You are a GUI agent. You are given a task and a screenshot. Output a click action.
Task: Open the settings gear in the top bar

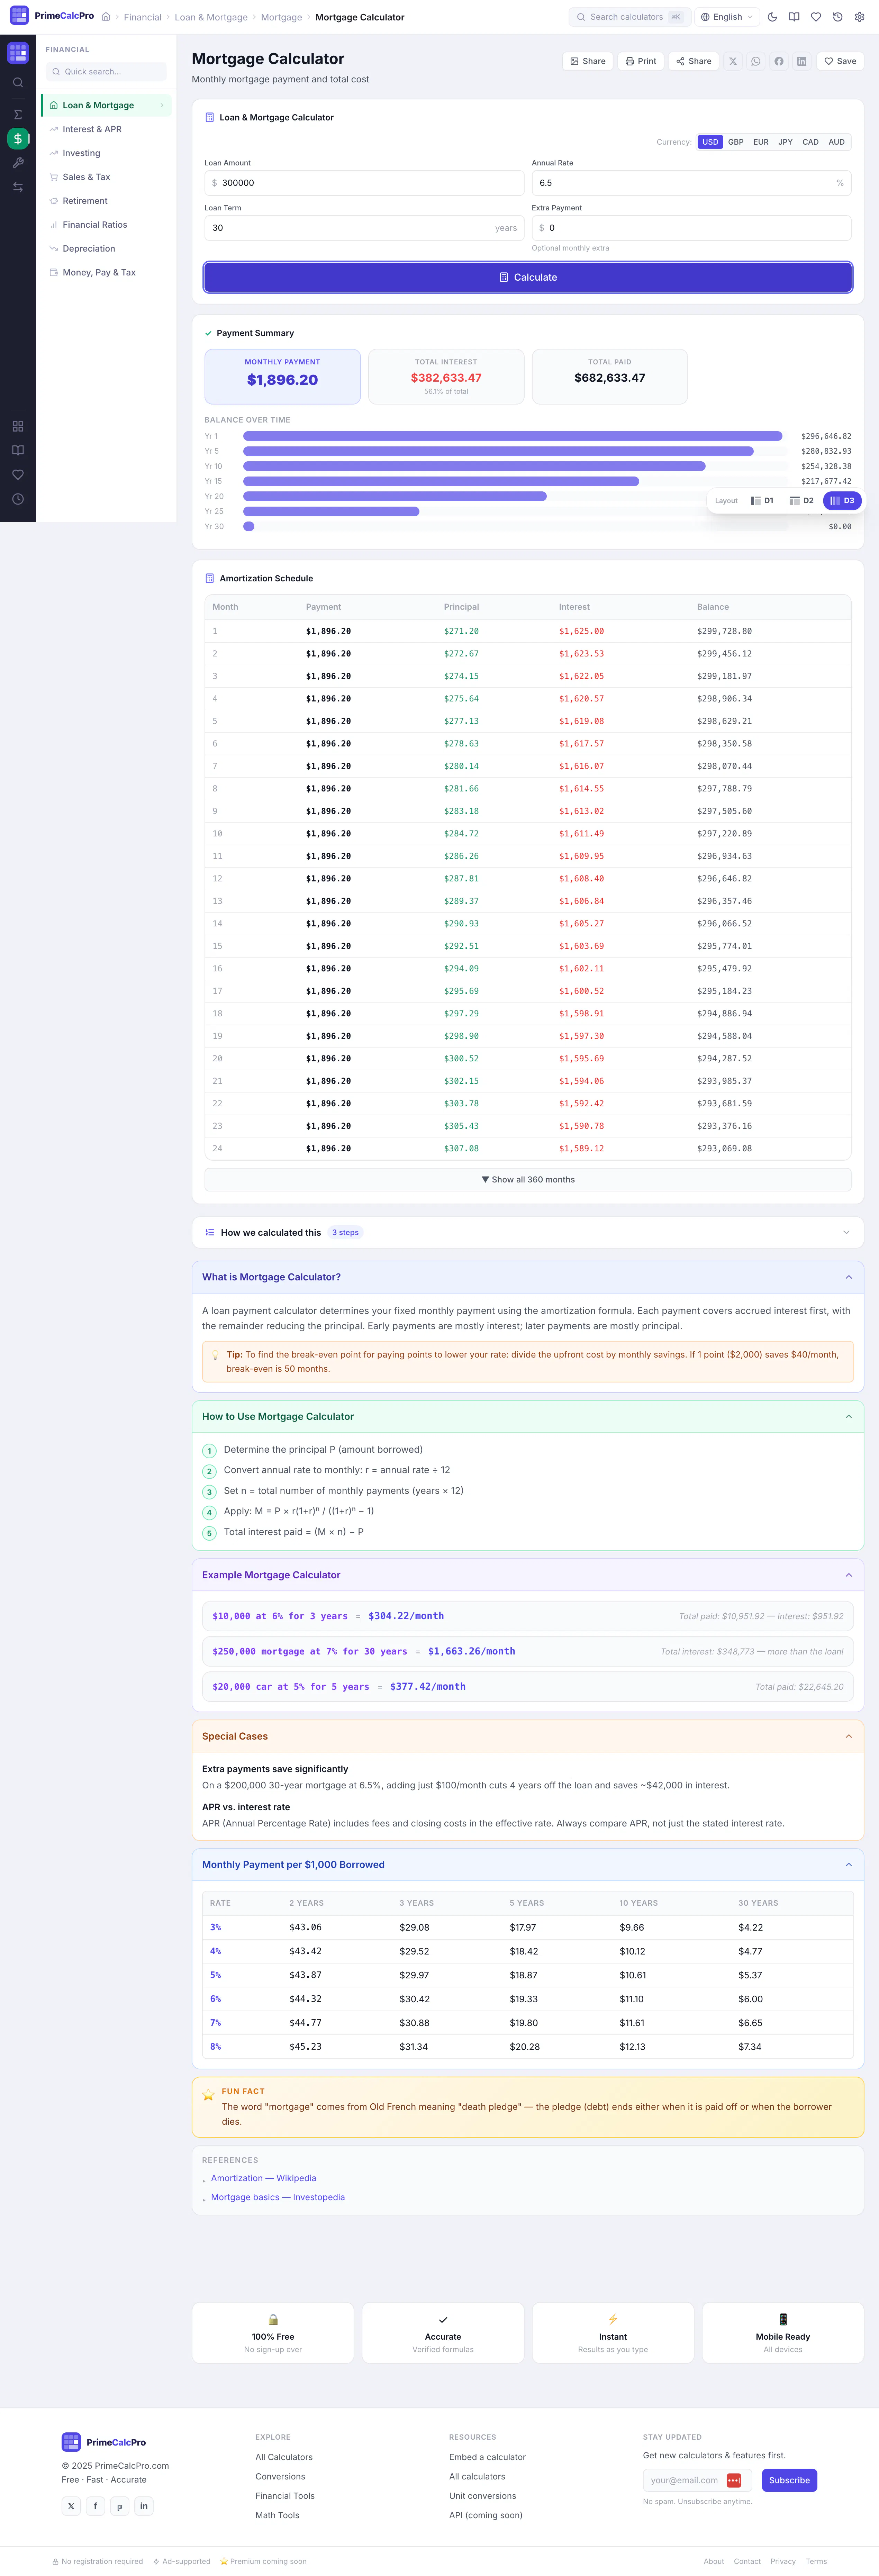pos(859,17)
